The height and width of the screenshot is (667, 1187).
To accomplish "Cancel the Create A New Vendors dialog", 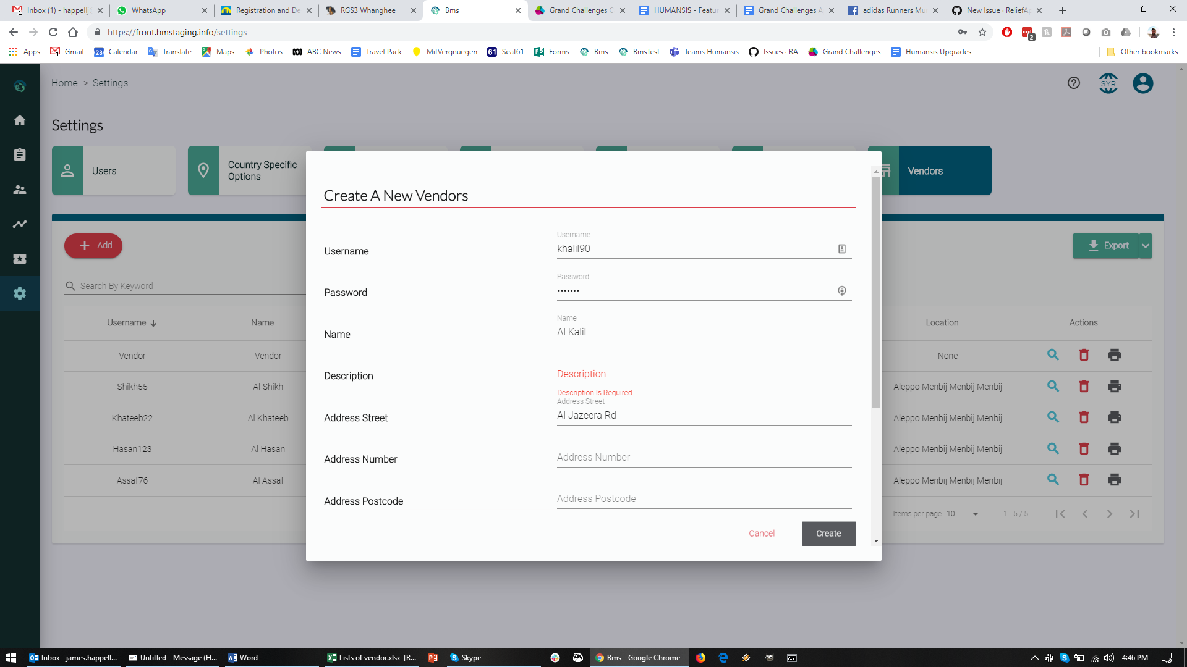I will click(x=761, y=533).
